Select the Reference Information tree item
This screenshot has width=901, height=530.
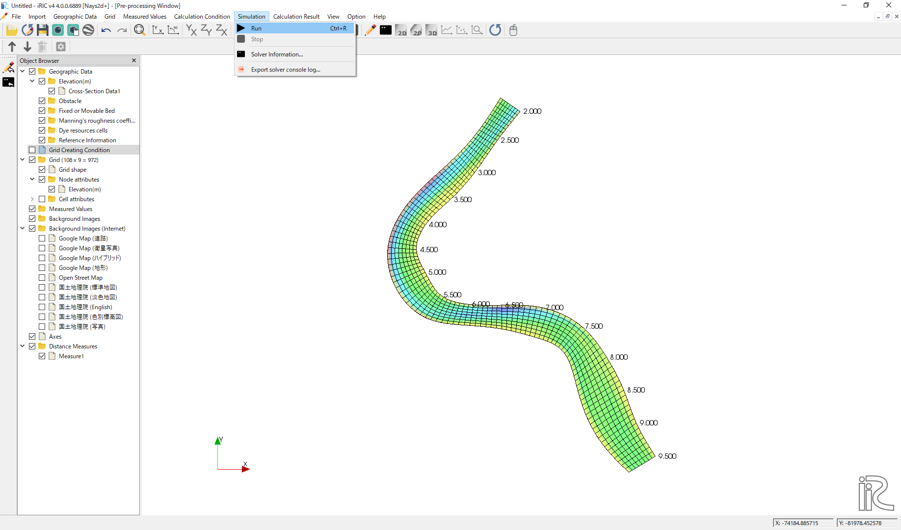click(x=87, y=140)
